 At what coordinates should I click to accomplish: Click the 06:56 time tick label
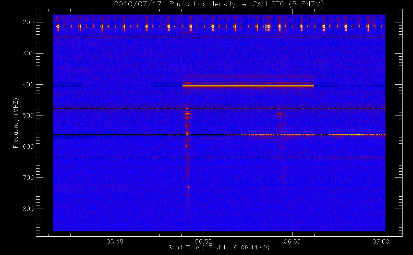click(x=292, y=241)
